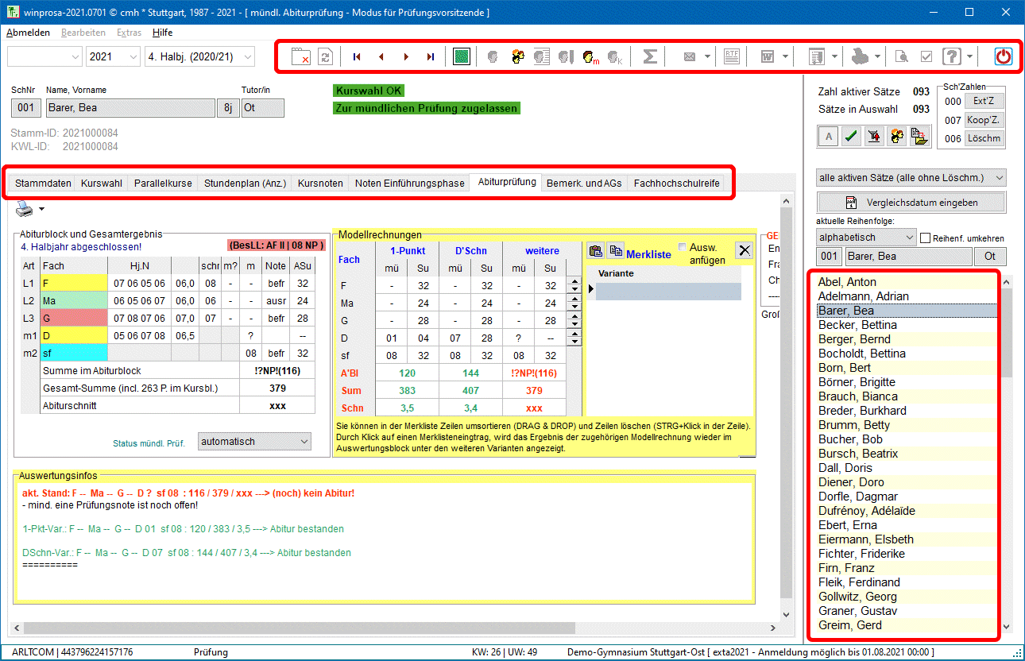The height and width of the screenshot is (661, 1025).
Task: Toggle the Ausw. anfügen checkbox
Action: click(x=682, y=247)
